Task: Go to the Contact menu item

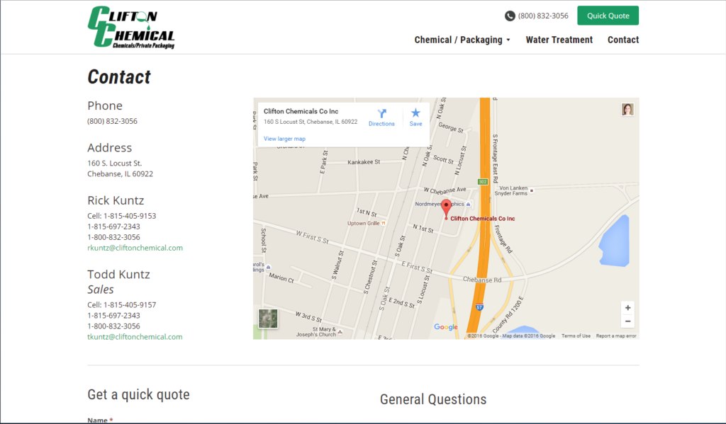Action: (x=623, y=40)
